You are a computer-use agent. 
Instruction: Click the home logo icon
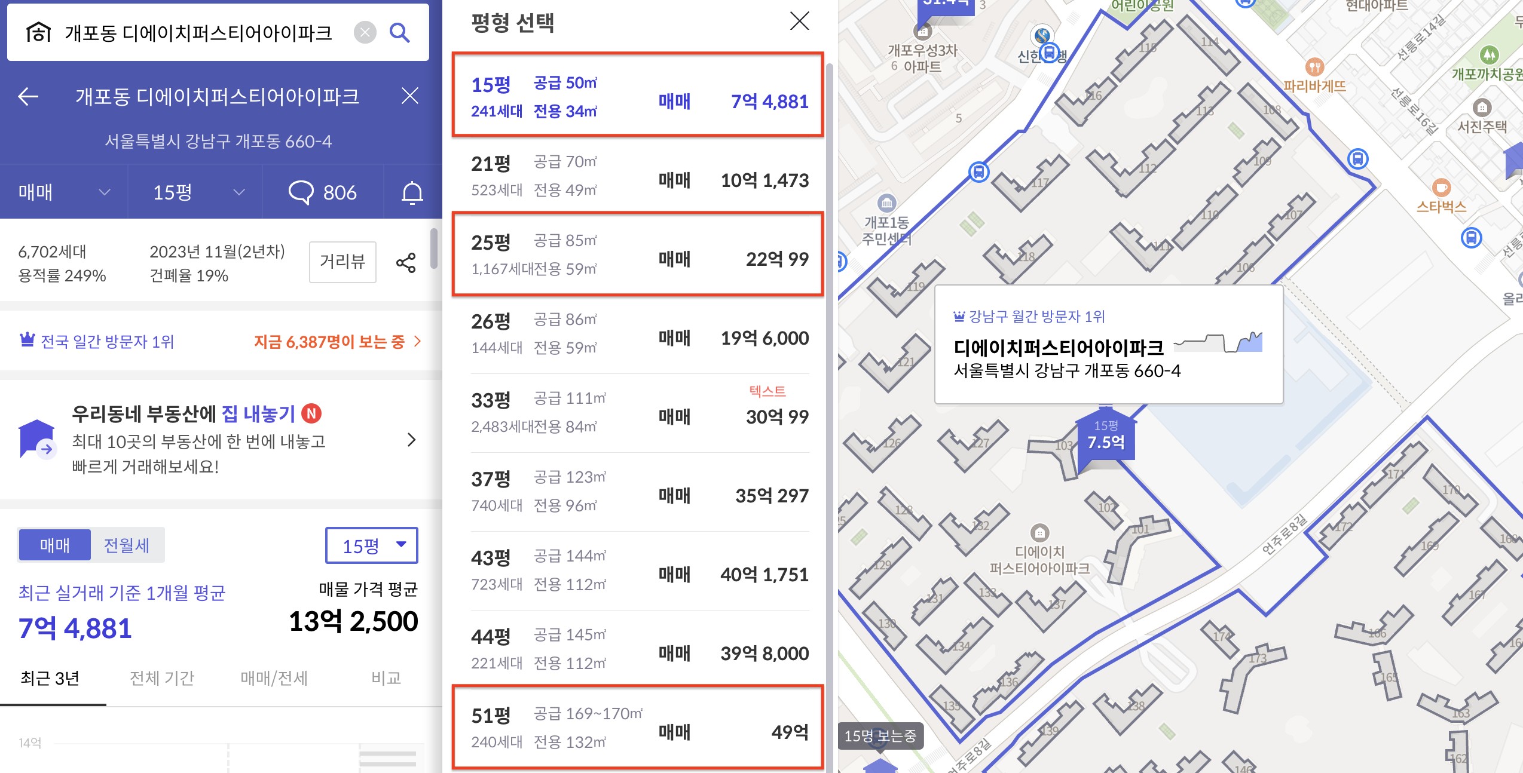click(39, 32)
